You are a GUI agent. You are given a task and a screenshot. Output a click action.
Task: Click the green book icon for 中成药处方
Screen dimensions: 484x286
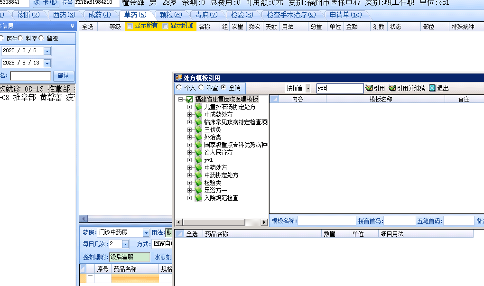coord(198,114)
